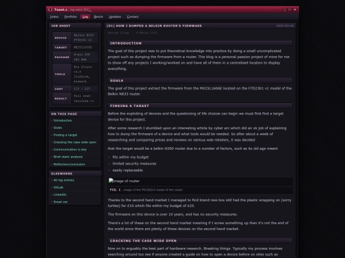Select the Log nav tab
345x258 pixels.
coord(86,17)
